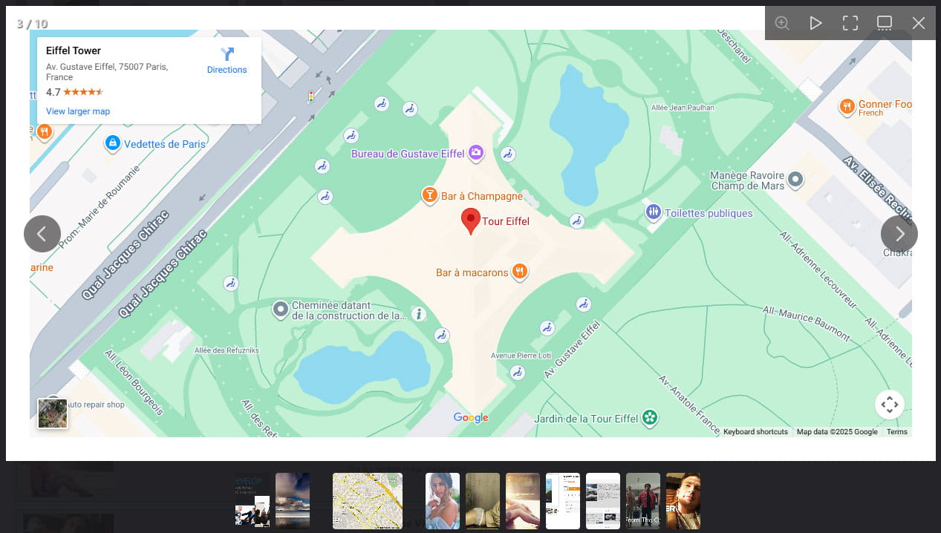This screenshot has width=941, height=533.
Task: Open the map Terms link
Action: 896,432
